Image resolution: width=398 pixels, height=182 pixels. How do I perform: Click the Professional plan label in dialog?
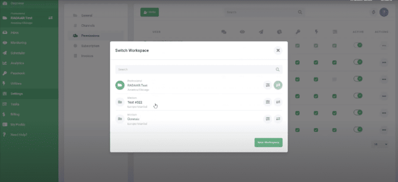click(x=135, y=81)
